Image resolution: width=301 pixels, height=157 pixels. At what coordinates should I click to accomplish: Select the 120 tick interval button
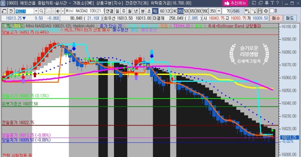pos(168,11)
